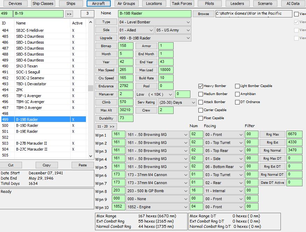Open Wpn 3 facing dropdown Top Rear
The height and width of the screenshot is (232, 306).
pyautogui.click(x=224, y=151)
